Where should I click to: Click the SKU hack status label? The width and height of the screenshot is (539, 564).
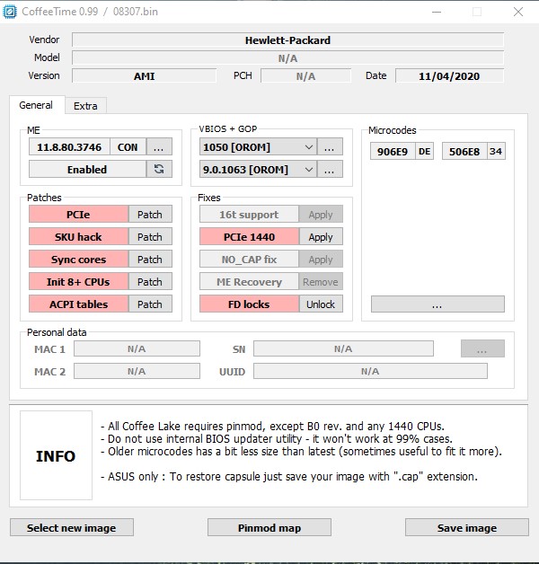point(78,237)
